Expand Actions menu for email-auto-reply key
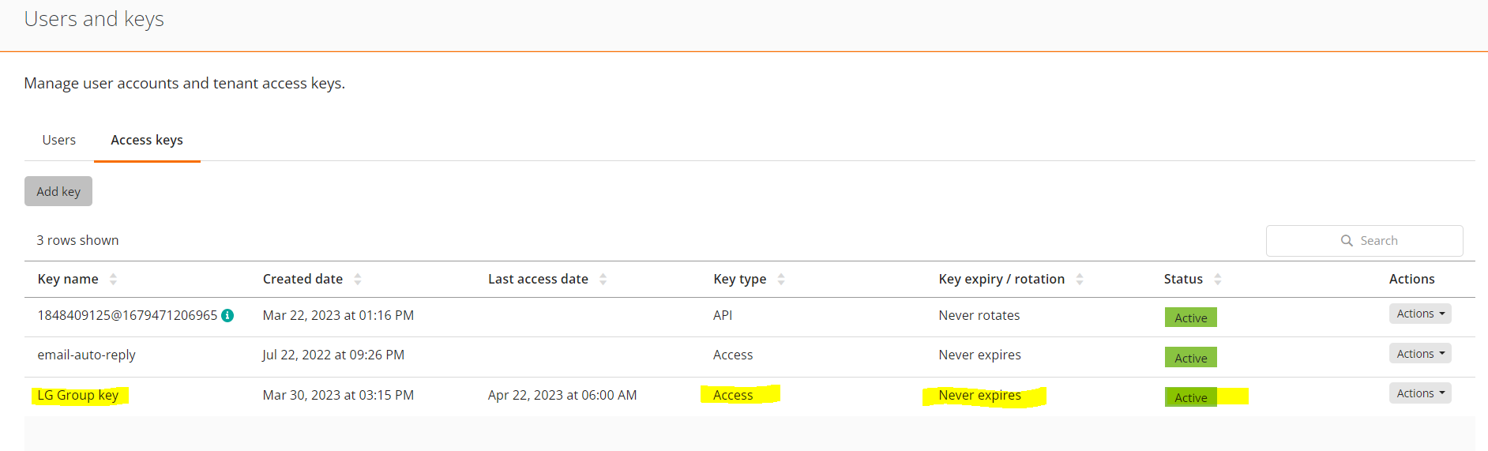1488x451 pixels. click(1420, 354)
